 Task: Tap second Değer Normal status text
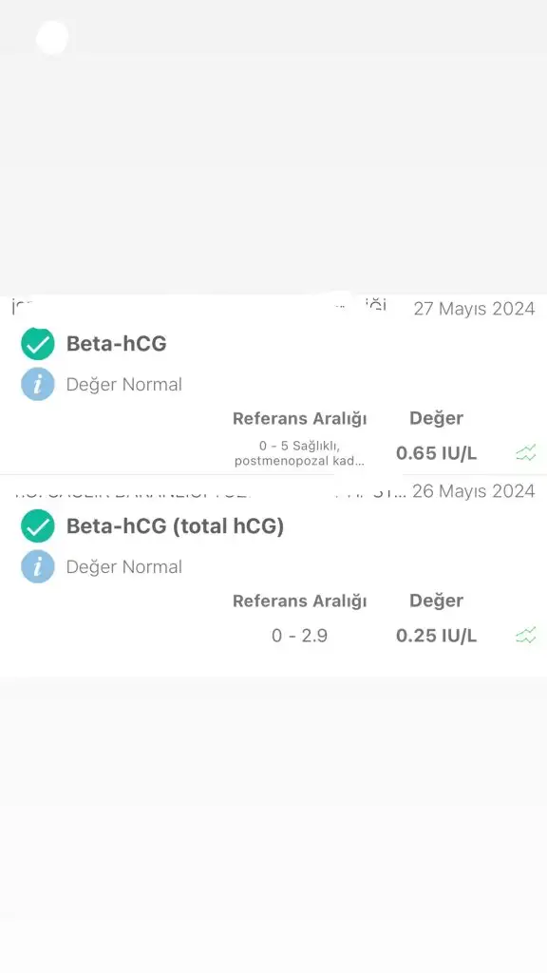click(124, 566)
